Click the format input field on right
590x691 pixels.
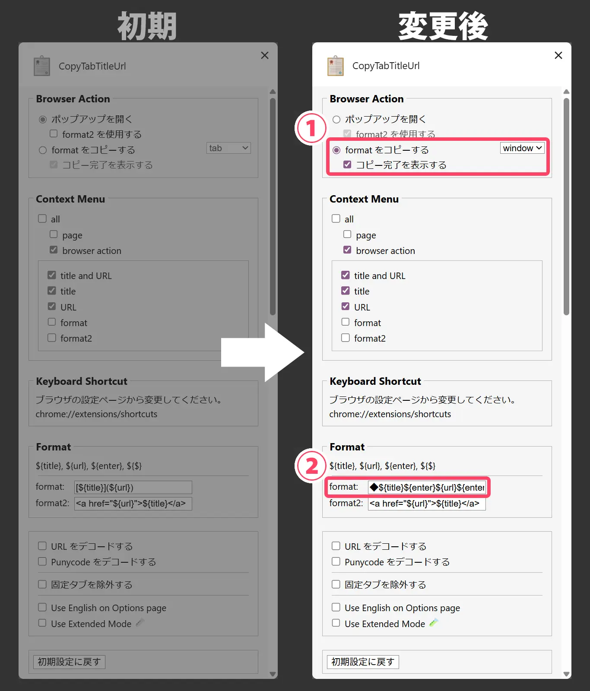point(427,488)
